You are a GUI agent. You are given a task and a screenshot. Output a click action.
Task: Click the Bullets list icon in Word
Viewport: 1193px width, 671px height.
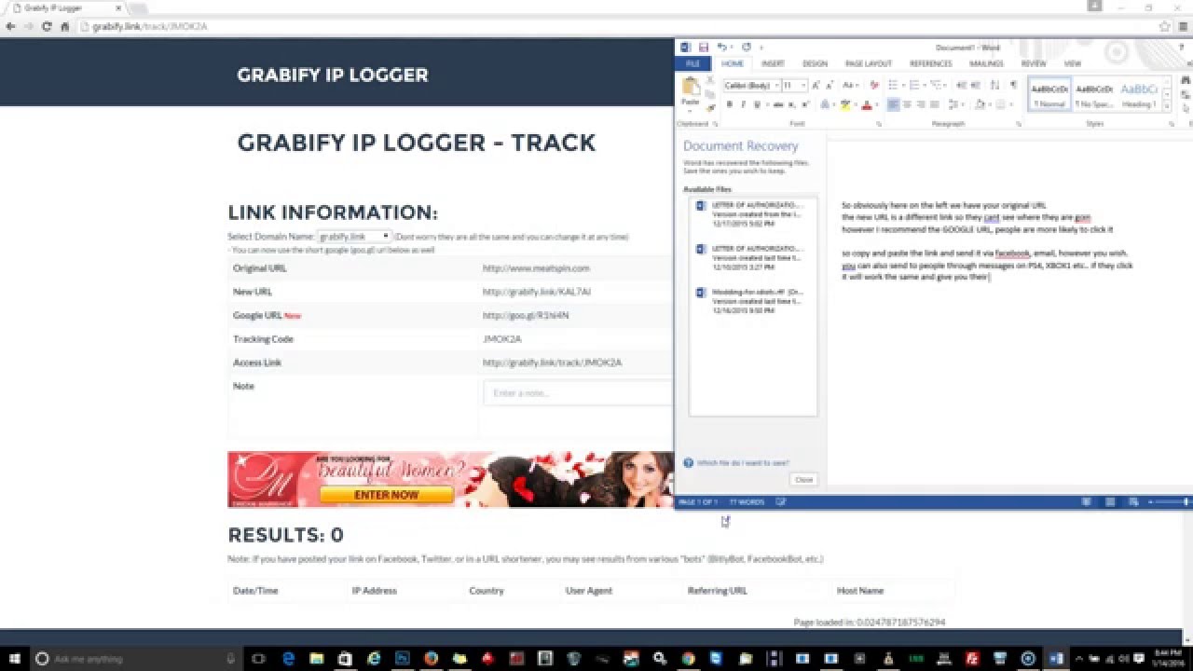[x=892, y=85]
